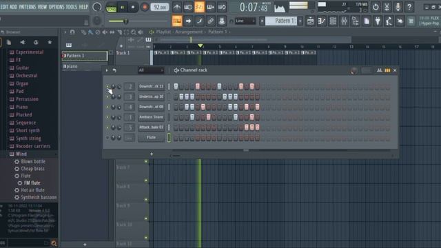Viewport: 441px width, 248px height.
Task: Open the OPTIONS menu
Action: 57,7
